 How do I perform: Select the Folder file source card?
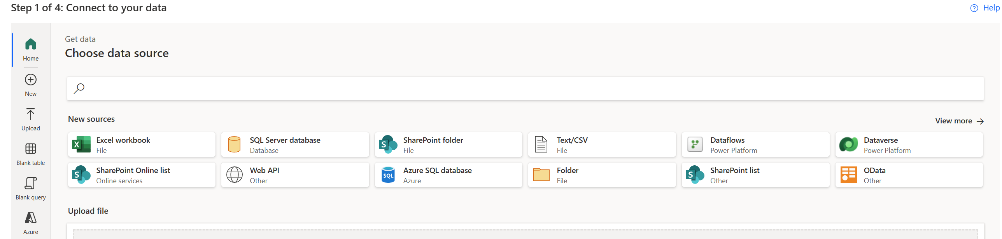pyautogui.click(x=602, y=175)
